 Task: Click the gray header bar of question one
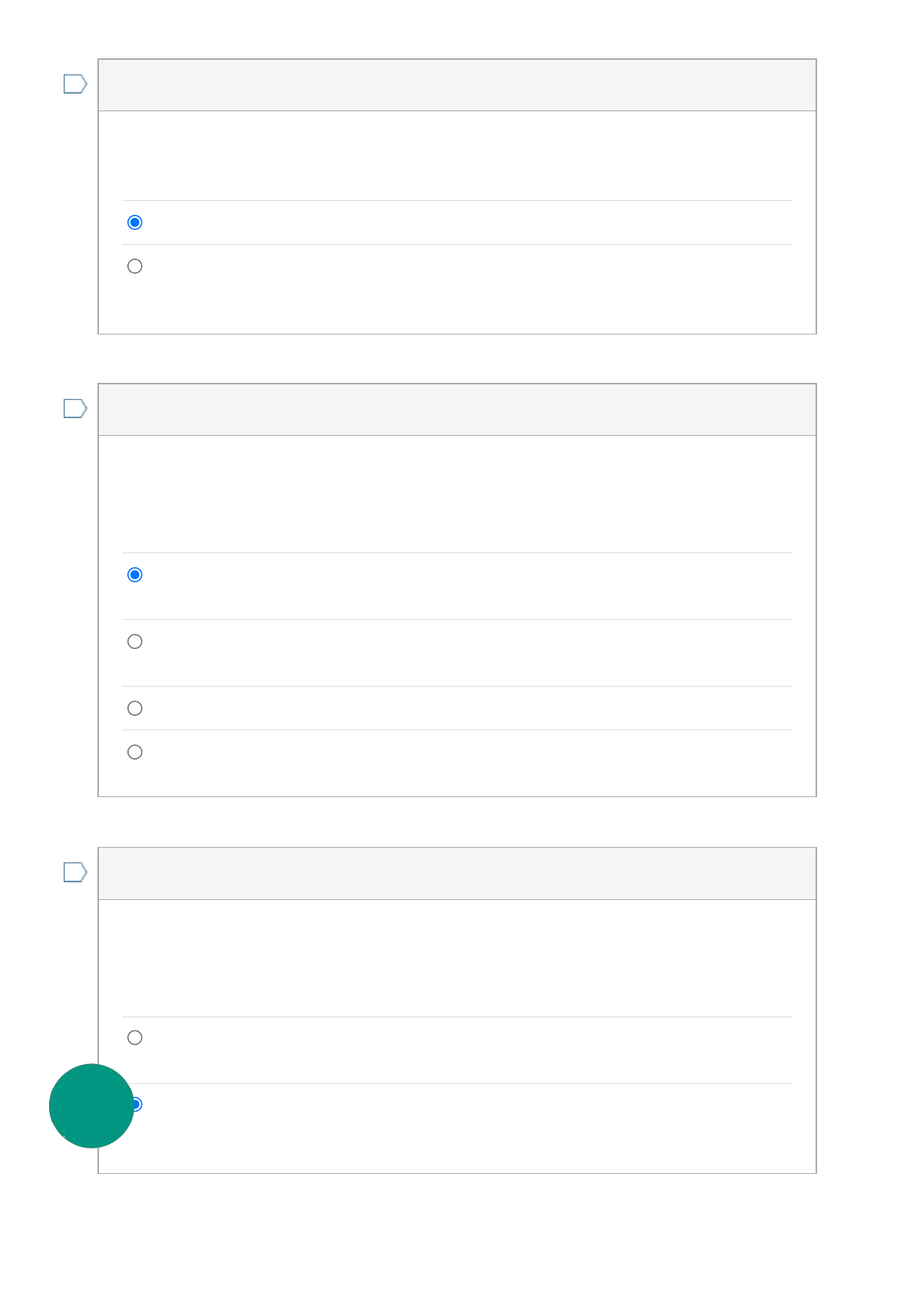457,85
